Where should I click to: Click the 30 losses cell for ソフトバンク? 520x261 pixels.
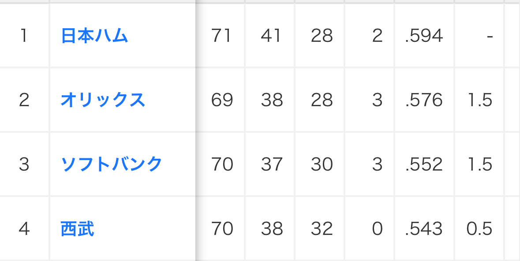coord(321,164)
